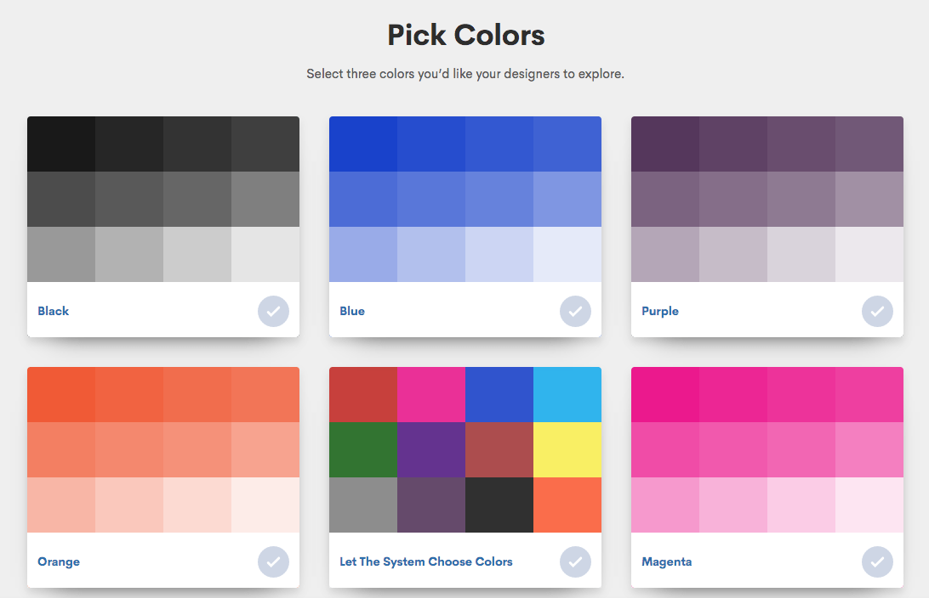The width and height of the screenshot is (929, 598).
Task: Click the yellow swatch in the mixed palette
Action: [x=567, y=449]
